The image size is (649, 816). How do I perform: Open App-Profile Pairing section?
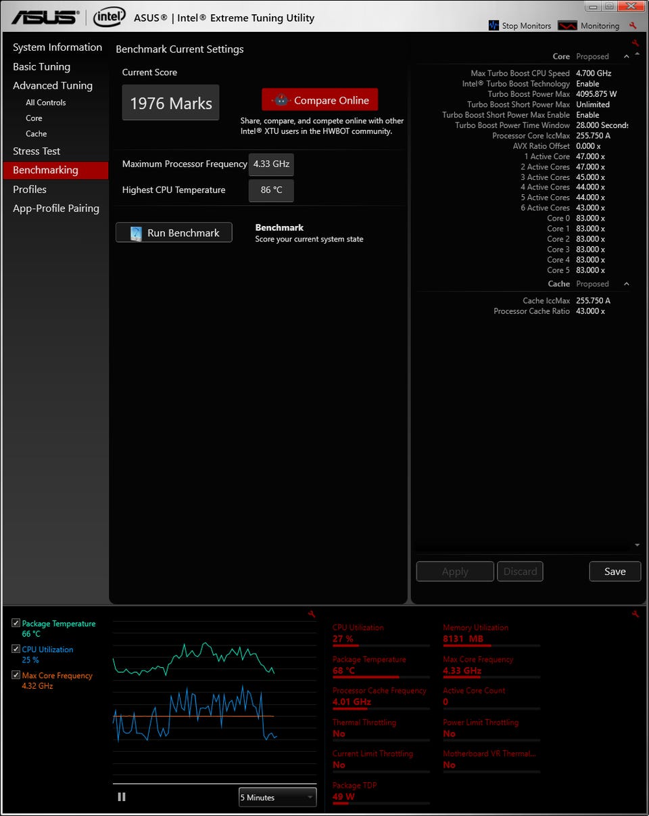pyautogui.click(x=56, y=208)
